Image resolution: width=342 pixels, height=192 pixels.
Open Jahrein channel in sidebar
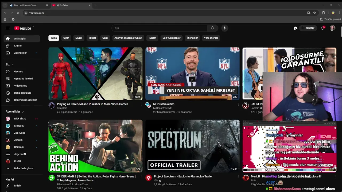pos(22,140)
